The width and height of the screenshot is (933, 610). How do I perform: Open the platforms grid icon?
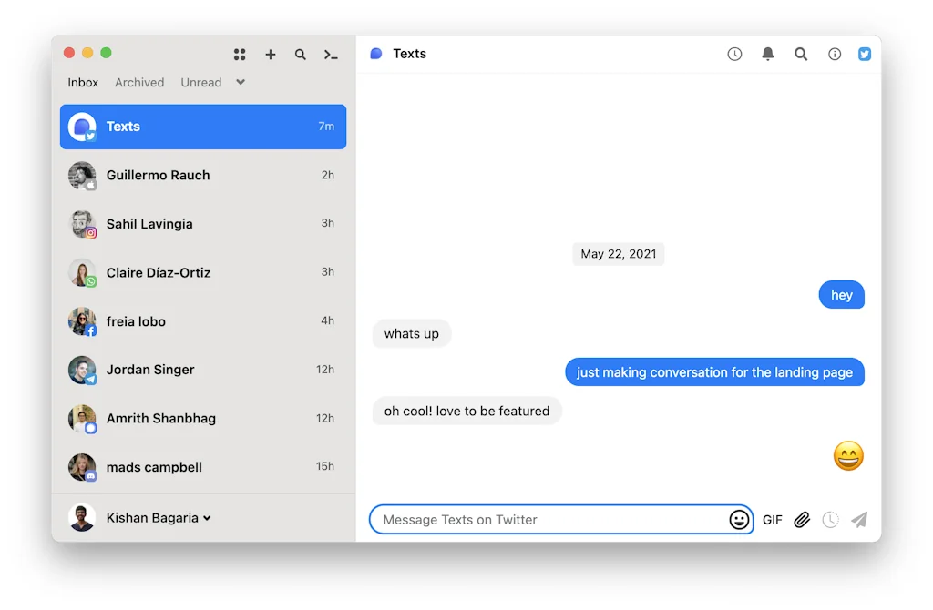click(x=240, y=55)
